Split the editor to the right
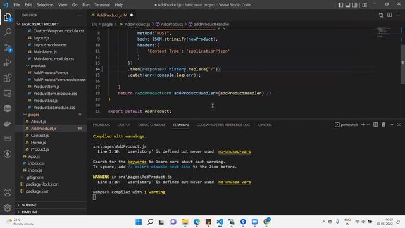 click(x=390, y=15)
